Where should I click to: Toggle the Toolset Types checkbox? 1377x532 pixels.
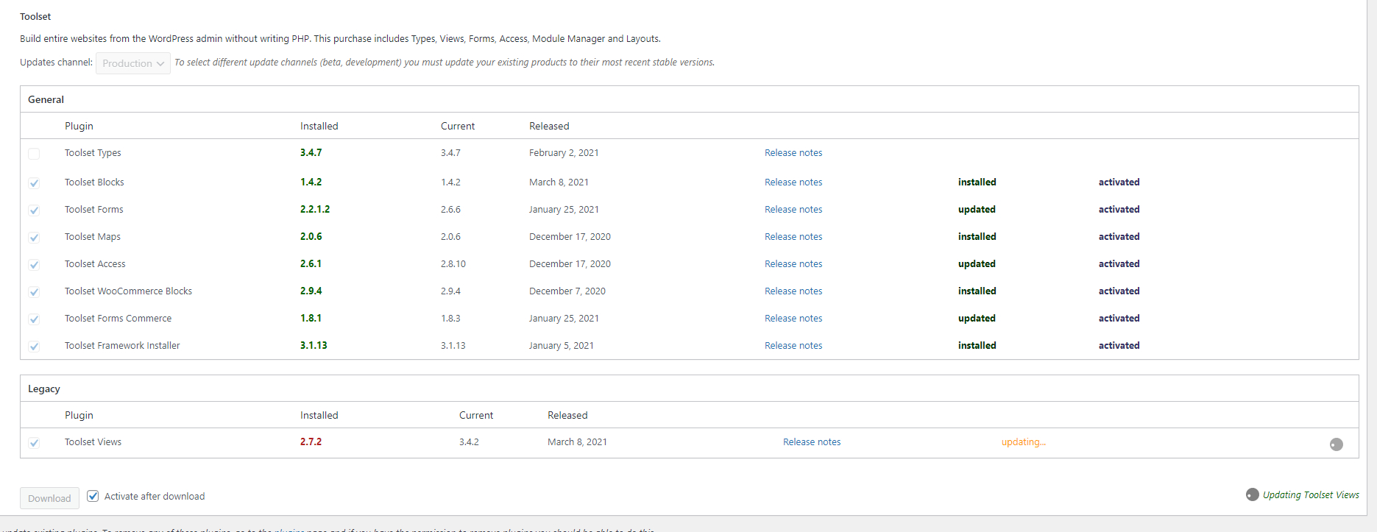(x=34, y=154)
